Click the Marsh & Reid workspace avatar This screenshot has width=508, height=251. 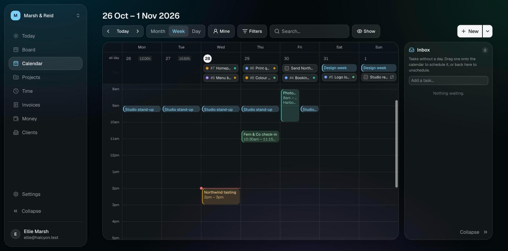tap(16, 16)
